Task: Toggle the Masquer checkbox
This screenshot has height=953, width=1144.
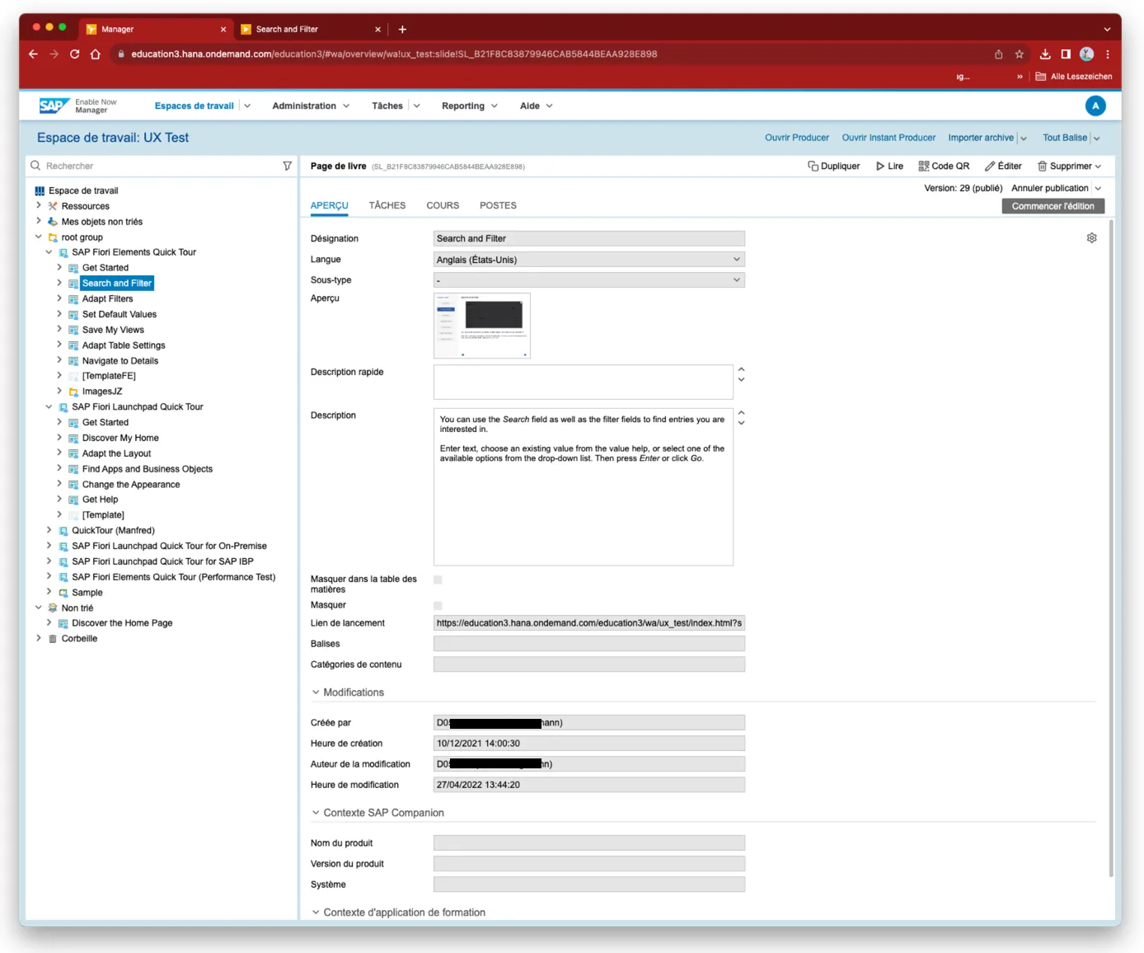Action: click(x=438, y=605)
